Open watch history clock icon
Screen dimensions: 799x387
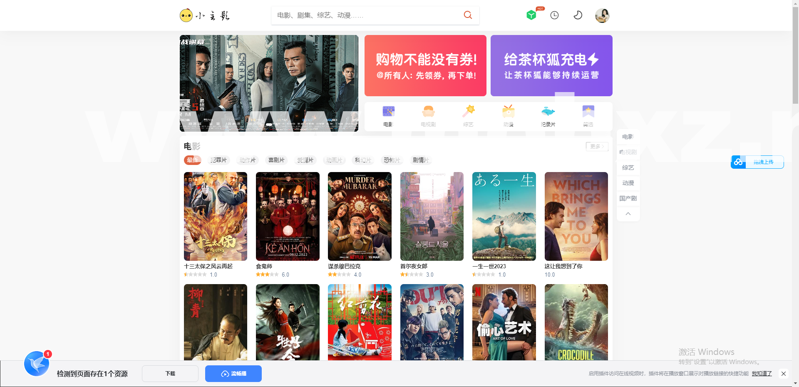click(554, 15)
